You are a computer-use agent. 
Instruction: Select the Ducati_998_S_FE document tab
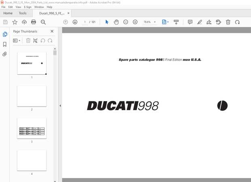(52, 13)
